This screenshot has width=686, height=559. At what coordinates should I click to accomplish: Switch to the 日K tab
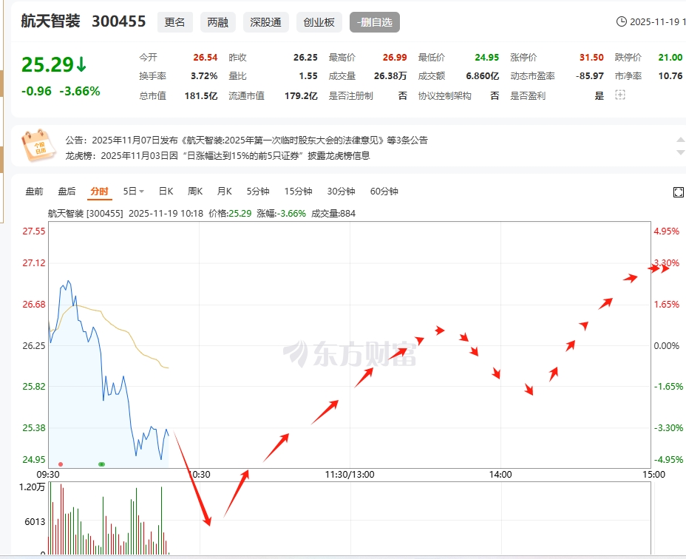tap(166, 192)
